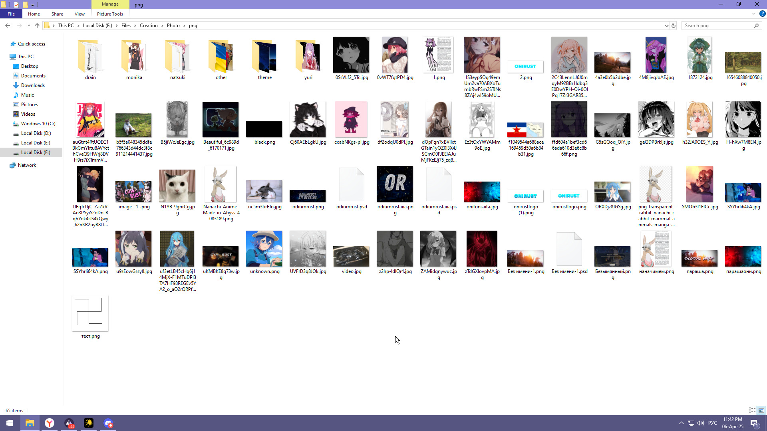This screenshot has width=767, height=431.
Task: Expand the address bar history dropdown
Action: point(666,26)
